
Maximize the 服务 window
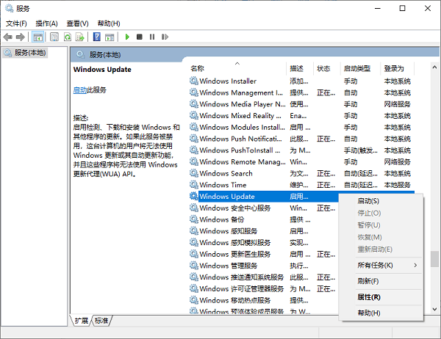[403, 8]
